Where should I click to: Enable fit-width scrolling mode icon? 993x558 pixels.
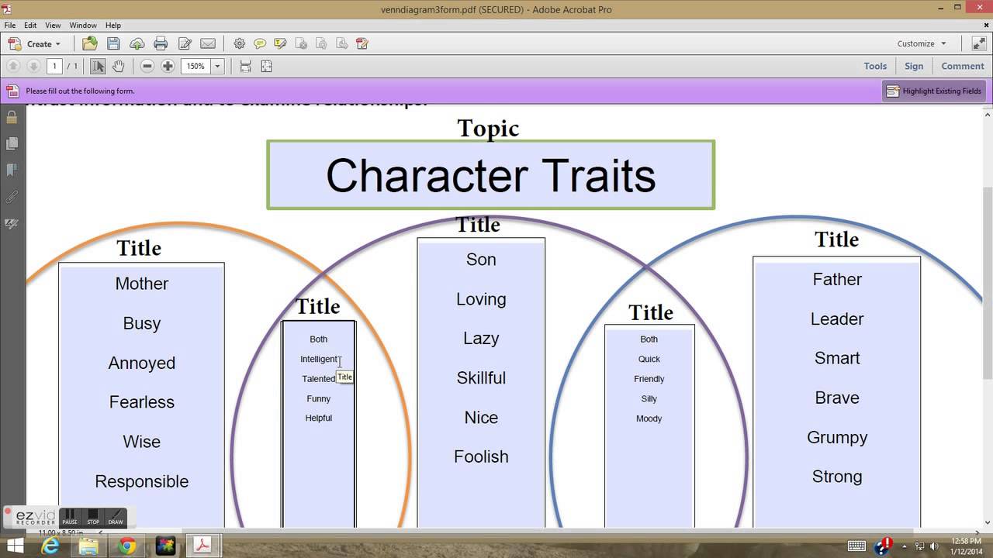click(x=245, y=67)
